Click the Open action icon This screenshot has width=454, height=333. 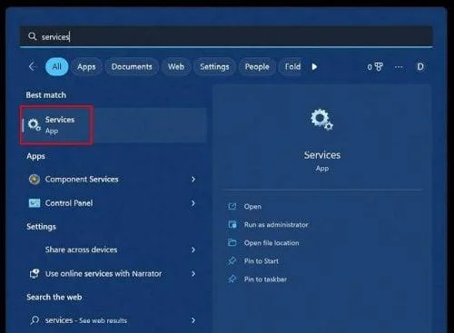tap(232, 206)
